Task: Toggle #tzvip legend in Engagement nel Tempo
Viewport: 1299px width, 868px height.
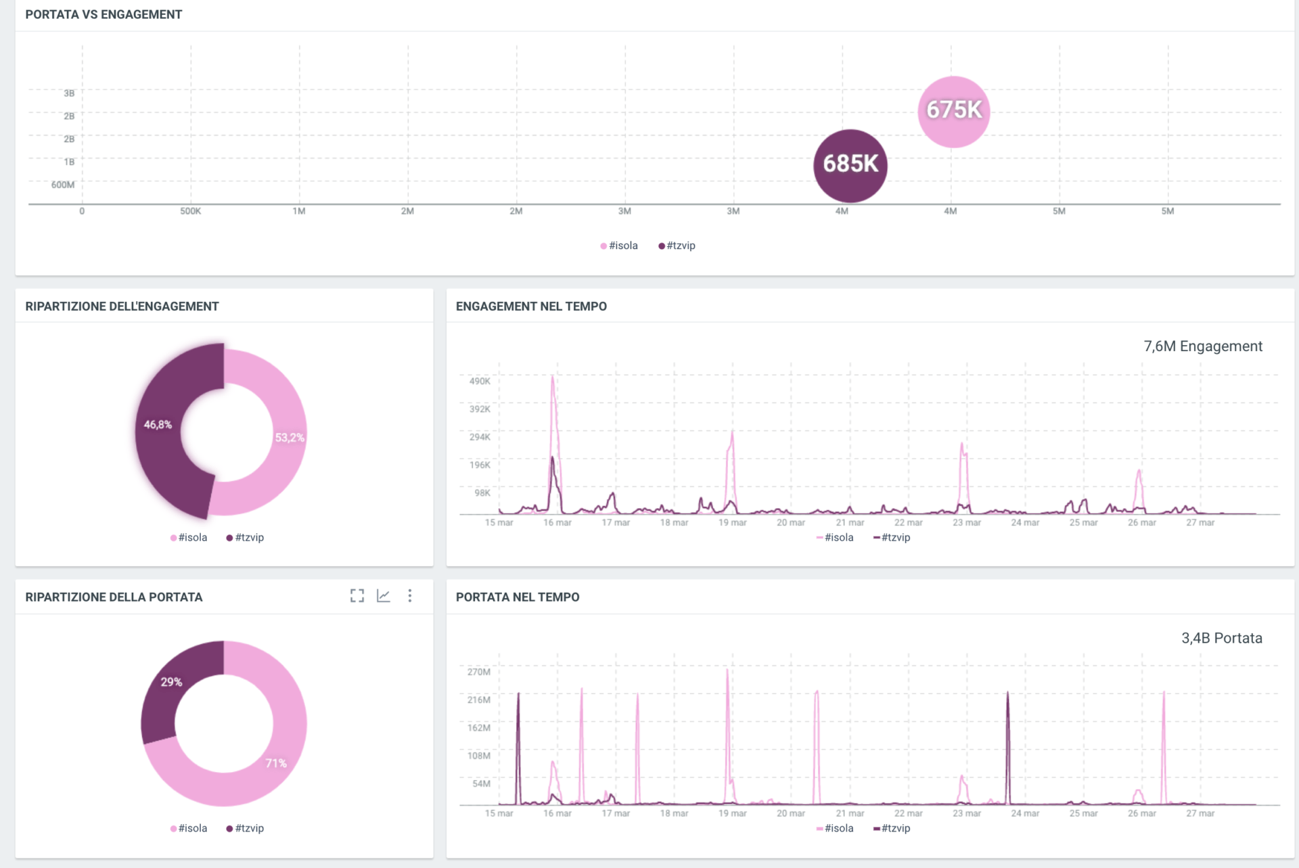Action: coord(892,537)
